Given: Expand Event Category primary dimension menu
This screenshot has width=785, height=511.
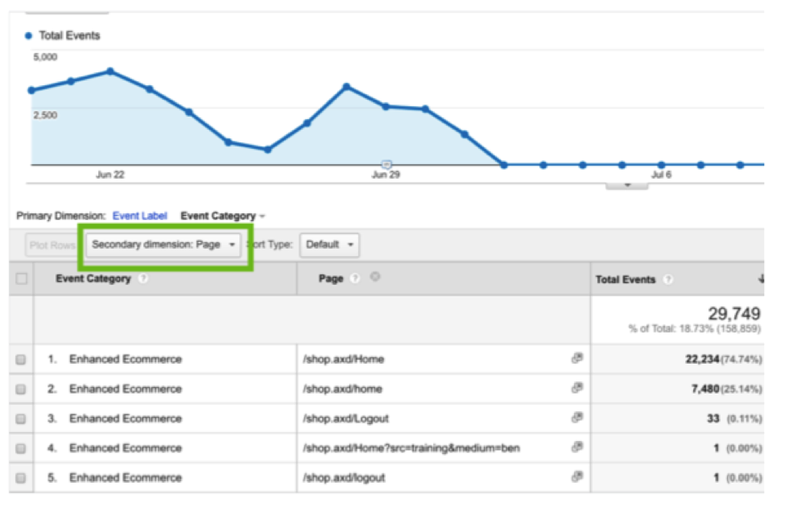Looking at the screenshot, I should [222, 216].
